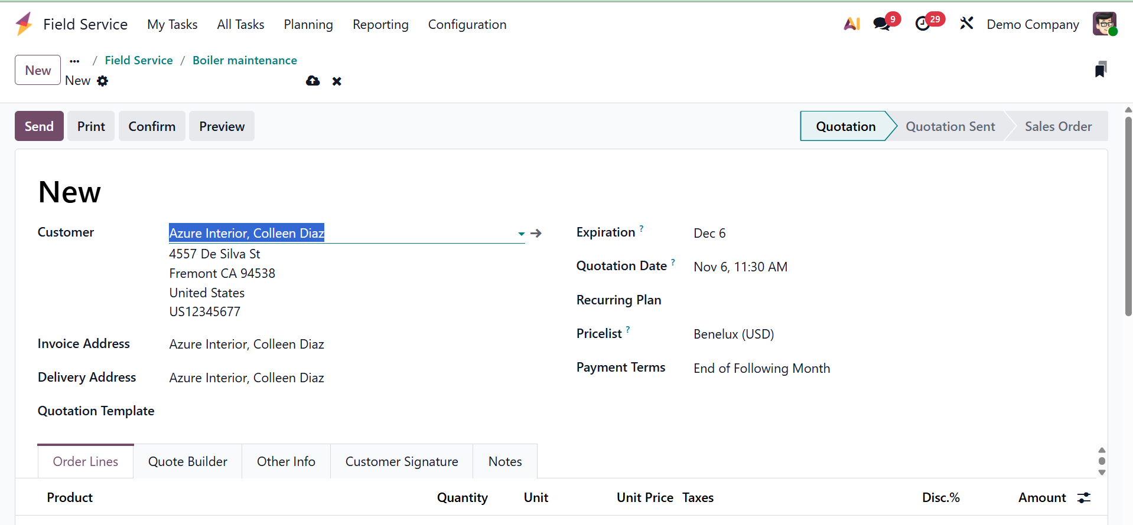Discard changes with the X icon
This screenshot has width=1133, height=525.
tap(337, 81)
